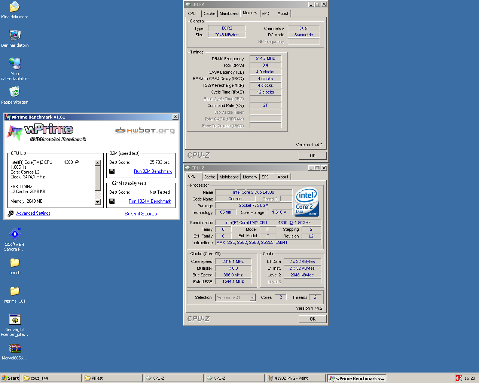
Task: Click save icon beside 1024M benchmark
Action: [x=112, y=201]
